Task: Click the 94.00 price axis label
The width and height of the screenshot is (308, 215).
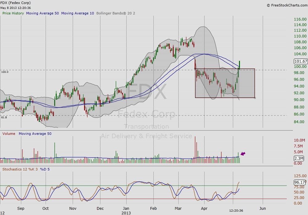Action: click(299, 86)
